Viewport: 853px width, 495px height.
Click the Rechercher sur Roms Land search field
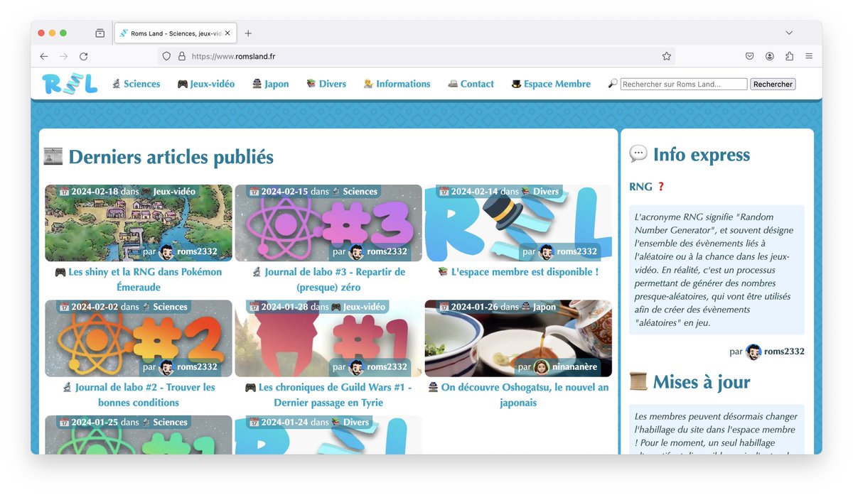tap(684, 84)
